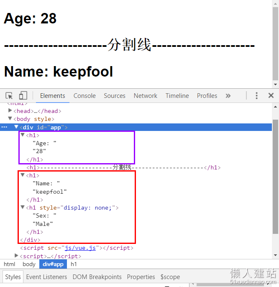The height and width of the screenshot is (287, 279).
Task: Open the Properties sidebar tab
Action: point(141,277)
